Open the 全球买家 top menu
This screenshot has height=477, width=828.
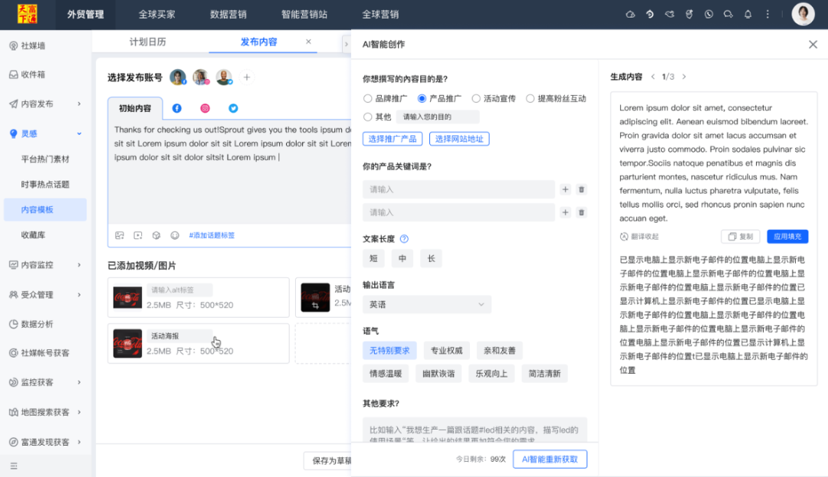coord(156,15)
